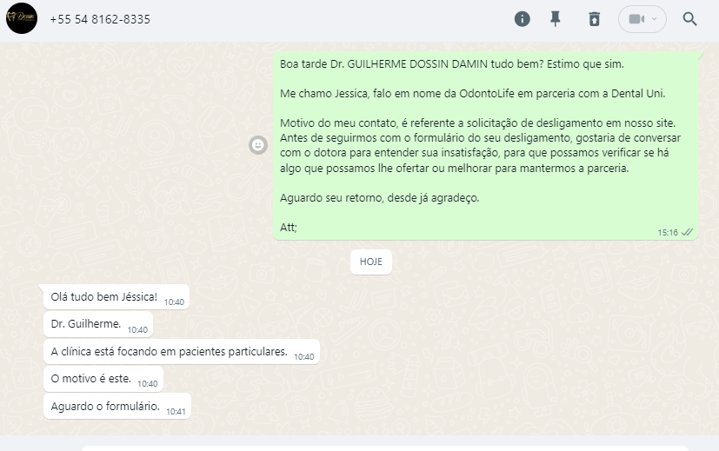The width and height of the screenshot is (719, 451).
Task: Select the 'O motivo é este.' message
Action: pyautogui.click(x=103, y=379)
